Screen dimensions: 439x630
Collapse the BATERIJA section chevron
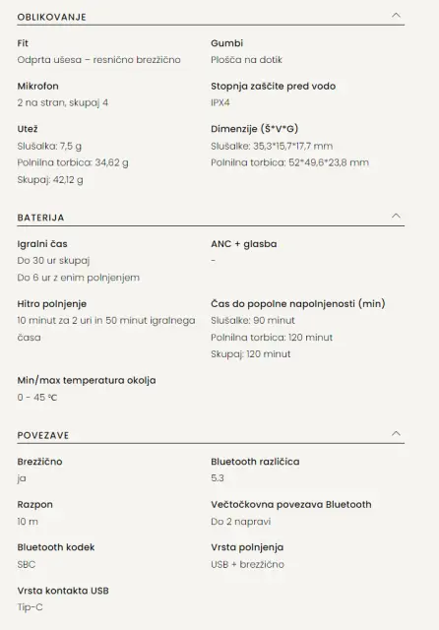(396, 216)
